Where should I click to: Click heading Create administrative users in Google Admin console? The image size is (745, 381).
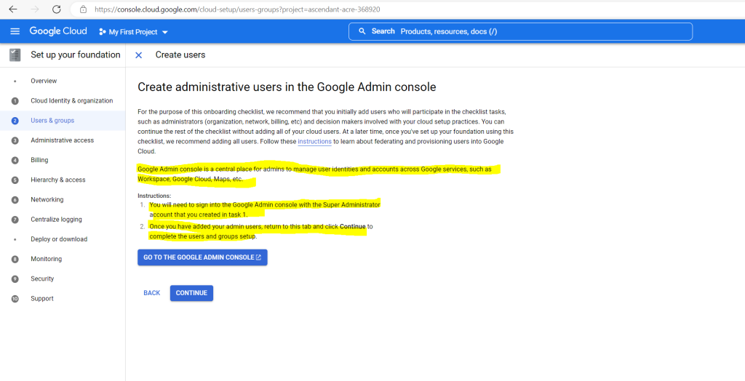pos(287,87)
